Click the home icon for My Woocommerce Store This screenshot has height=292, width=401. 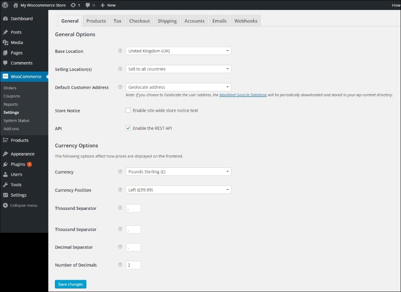coord(16,5)
